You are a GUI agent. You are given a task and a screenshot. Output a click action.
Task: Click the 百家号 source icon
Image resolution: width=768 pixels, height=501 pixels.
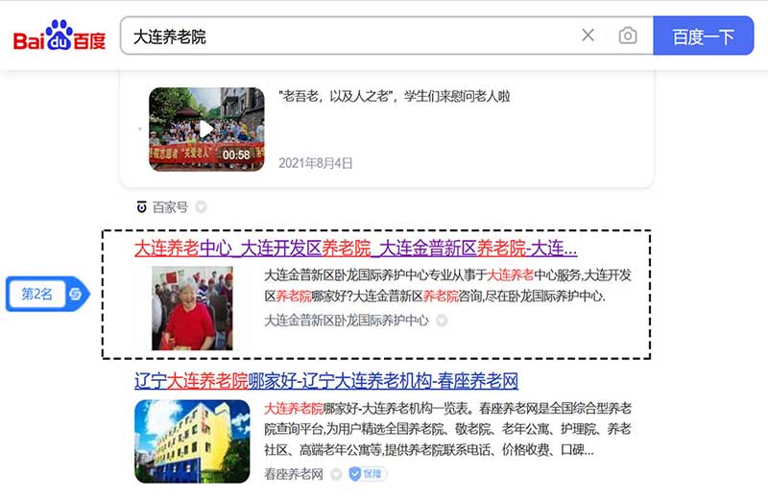pos(142,206)
